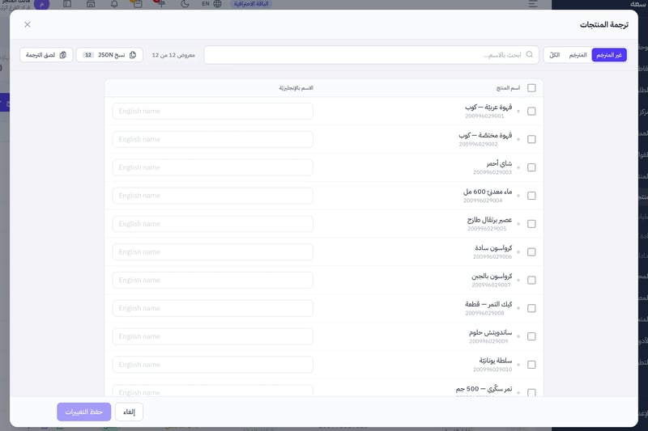Open notifications bell in top bar
The image size is (648, 431).
114,4
